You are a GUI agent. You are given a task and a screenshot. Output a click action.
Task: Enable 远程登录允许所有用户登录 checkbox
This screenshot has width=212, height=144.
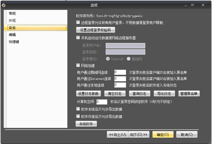pos(78,22)
